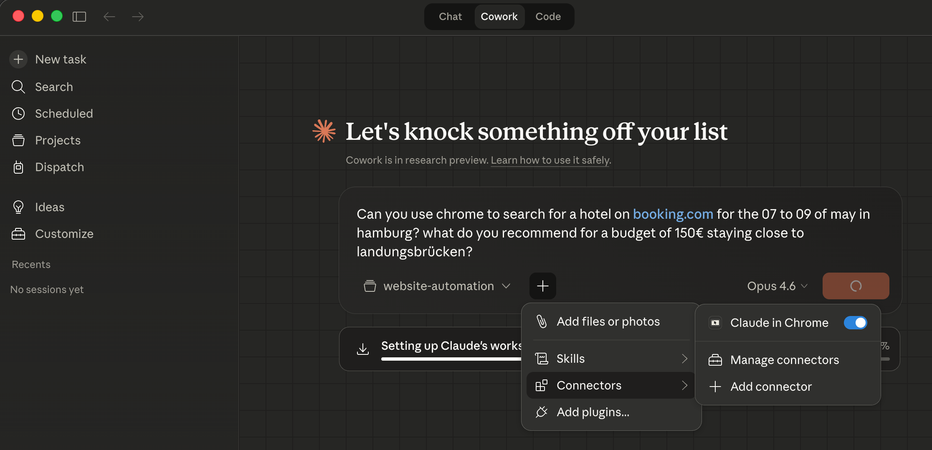Follow the booking.com link in prompt

673,214
